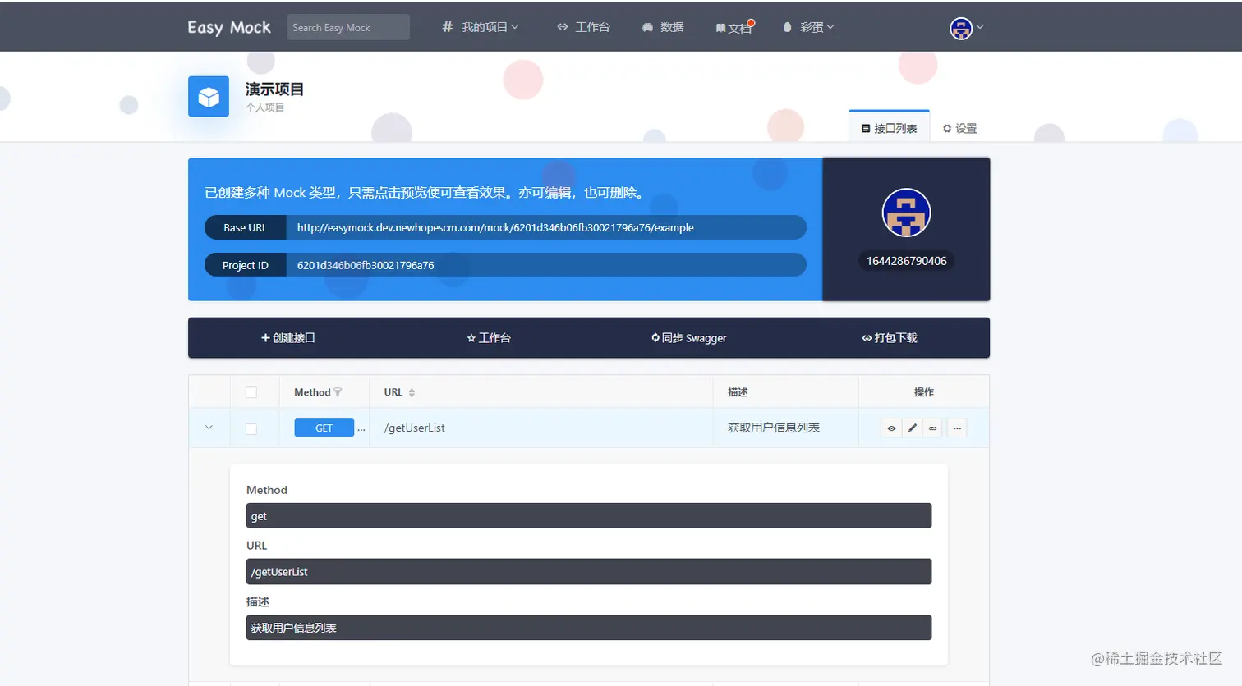
Task: Open 工作台 from the action bar
Action: 489,337
